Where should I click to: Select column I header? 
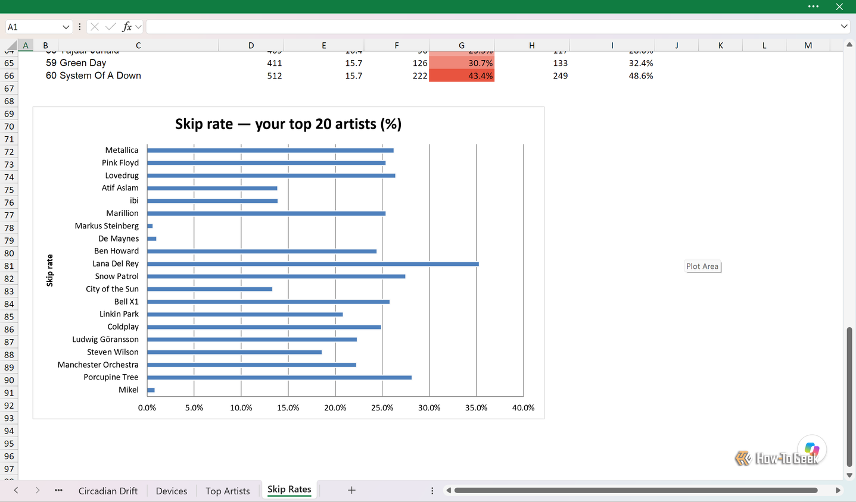point(612,45)
